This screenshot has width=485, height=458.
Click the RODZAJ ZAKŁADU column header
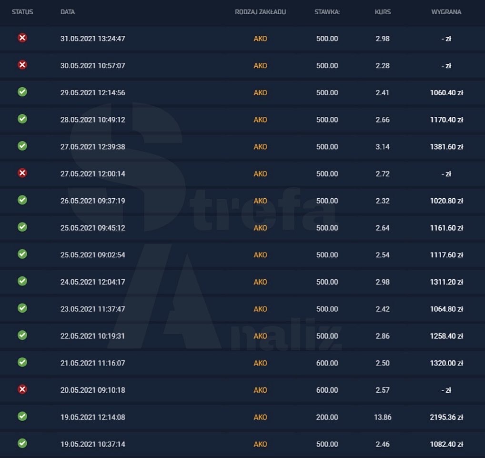(x=261, y=12)
